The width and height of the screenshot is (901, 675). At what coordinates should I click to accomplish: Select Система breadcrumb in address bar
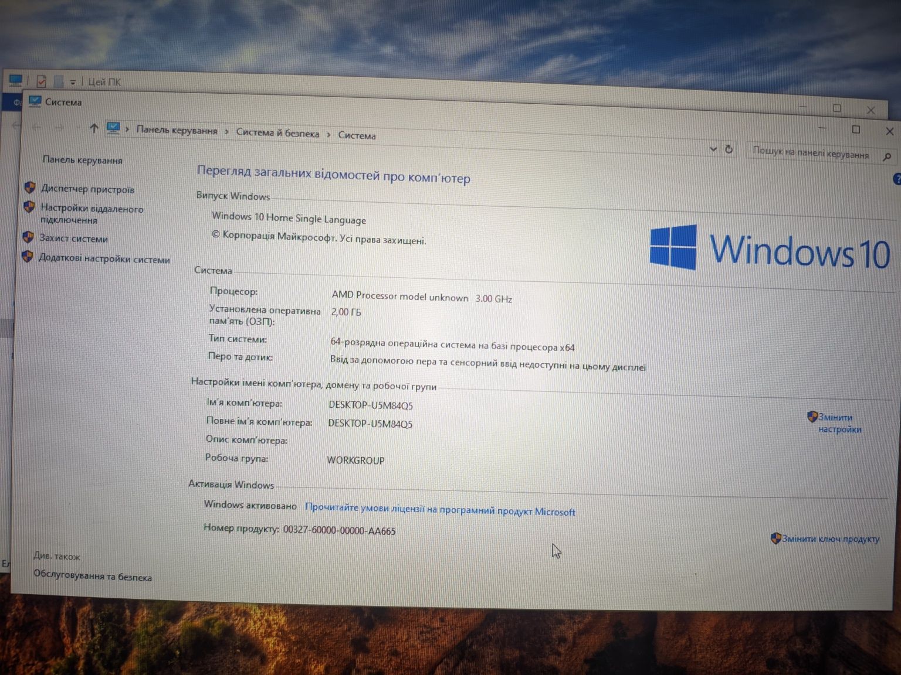[x=357, y=135]
